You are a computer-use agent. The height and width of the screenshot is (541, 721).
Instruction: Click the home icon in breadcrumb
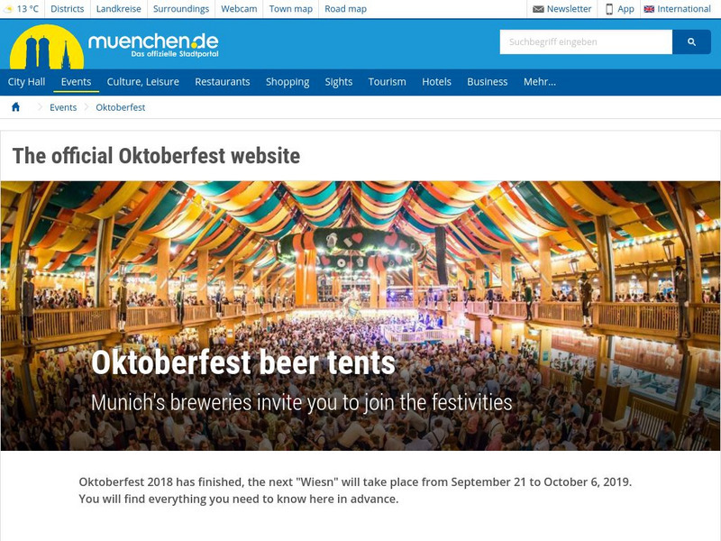pyautogui.click(x=15, y=107)
